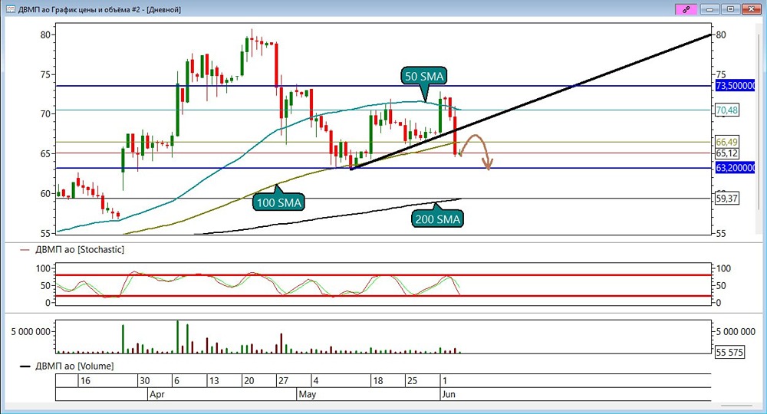This screenshot has height=414, width=767.
Task: Click the Jun month label on timeline
Action: tap(449, 394)
